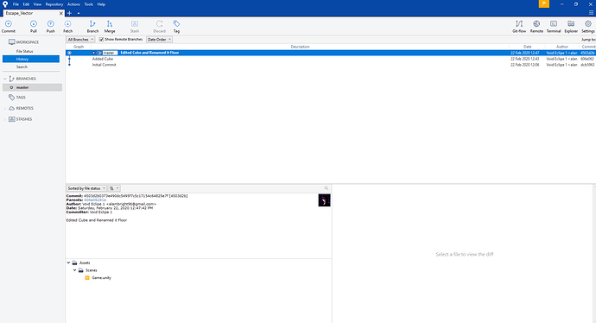Open the tab list dropdown arrow
This screenshot has height=323, width=596.
coord(79,13)
